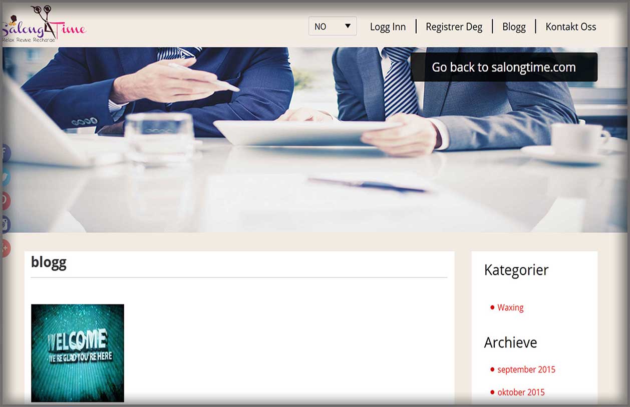
Task: Open the Logg Inn menu item
Action: click(388, 27)
